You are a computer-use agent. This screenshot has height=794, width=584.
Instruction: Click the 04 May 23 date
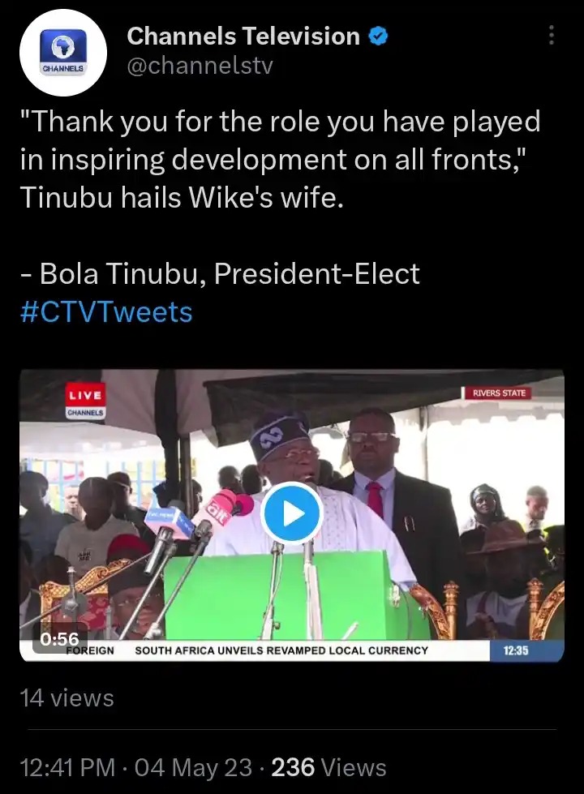tap(194, 768)
